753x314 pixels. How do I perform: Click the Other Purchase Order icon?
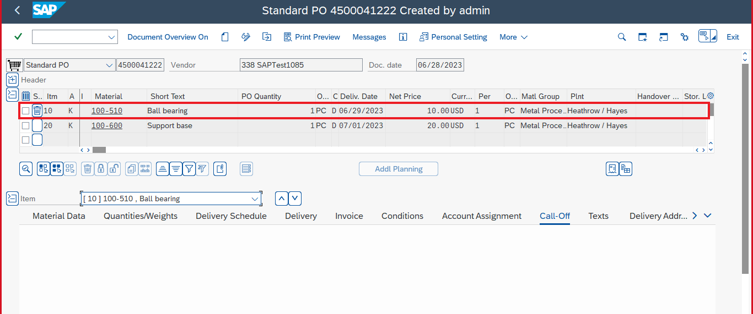pyautogui.click(x=267, y=37)
